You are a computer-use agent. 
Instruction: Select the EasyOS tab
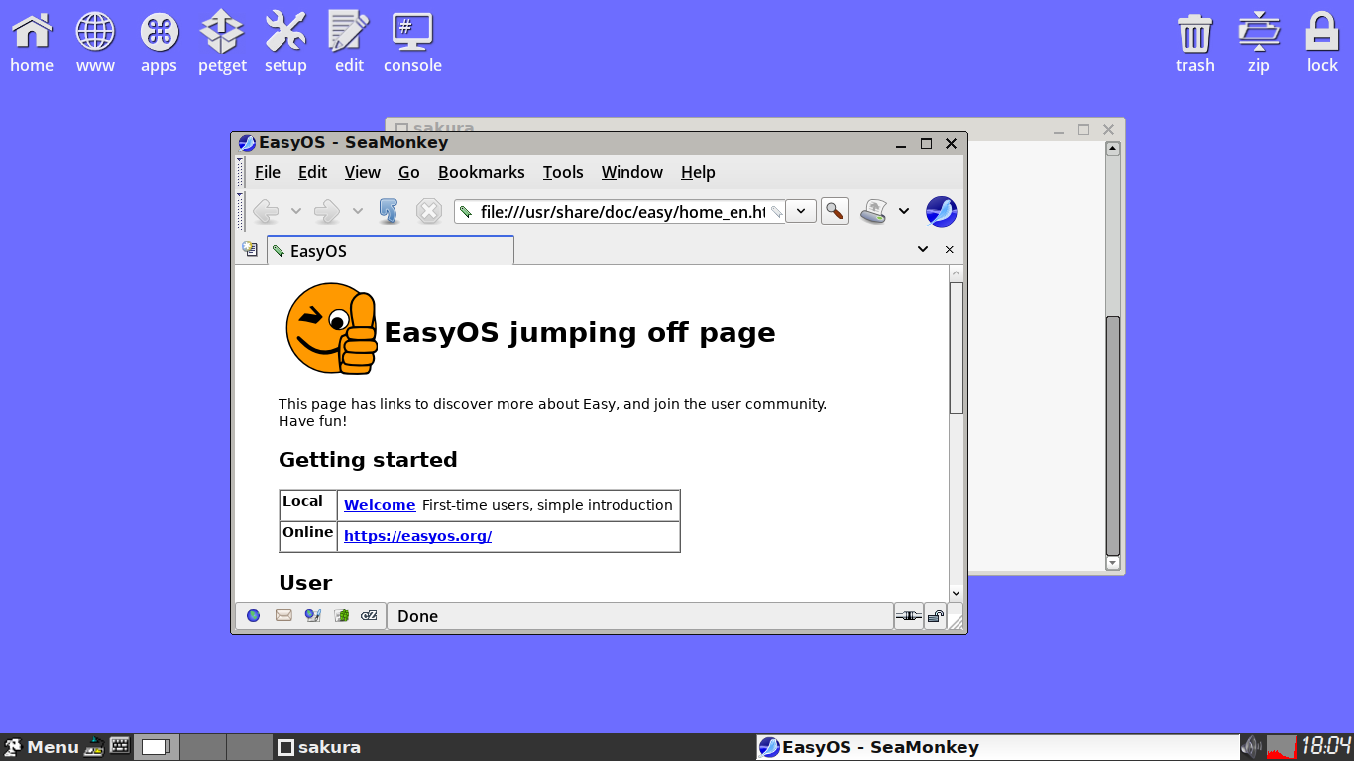391,251
